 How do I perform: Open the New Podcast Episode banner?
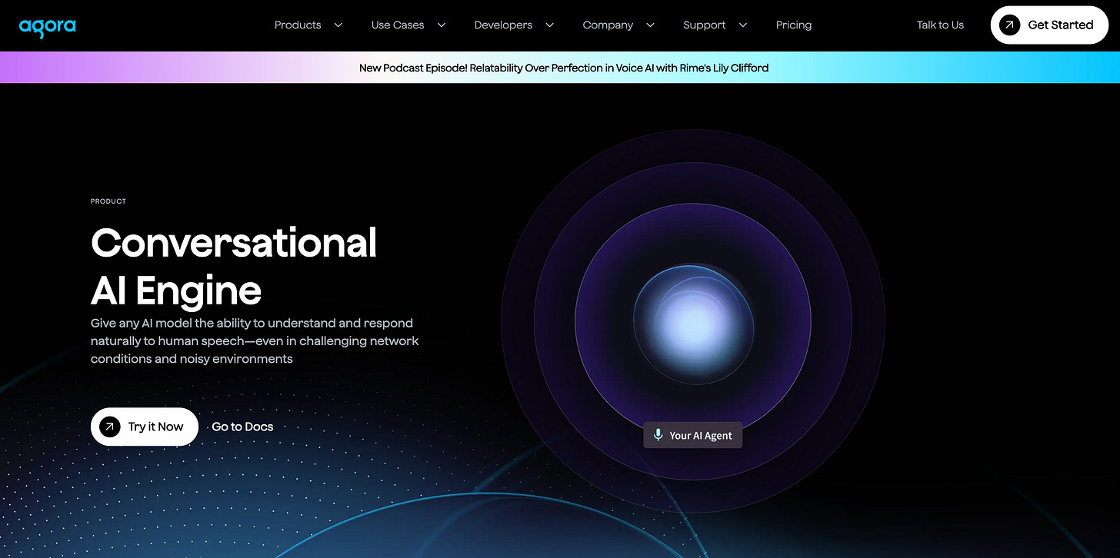[x=560, y=68]
